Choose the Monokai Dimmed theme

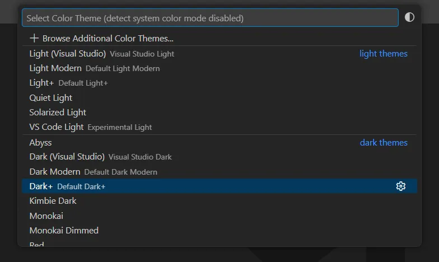(64, 230)
